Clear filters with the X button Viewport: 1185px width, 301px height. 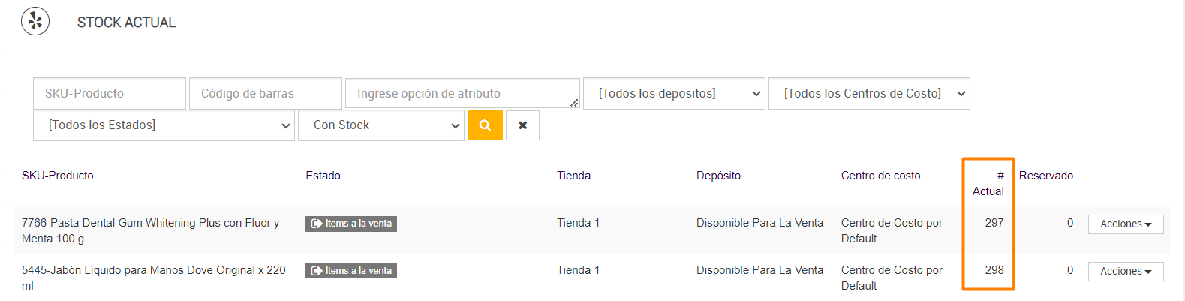(522, 125)
